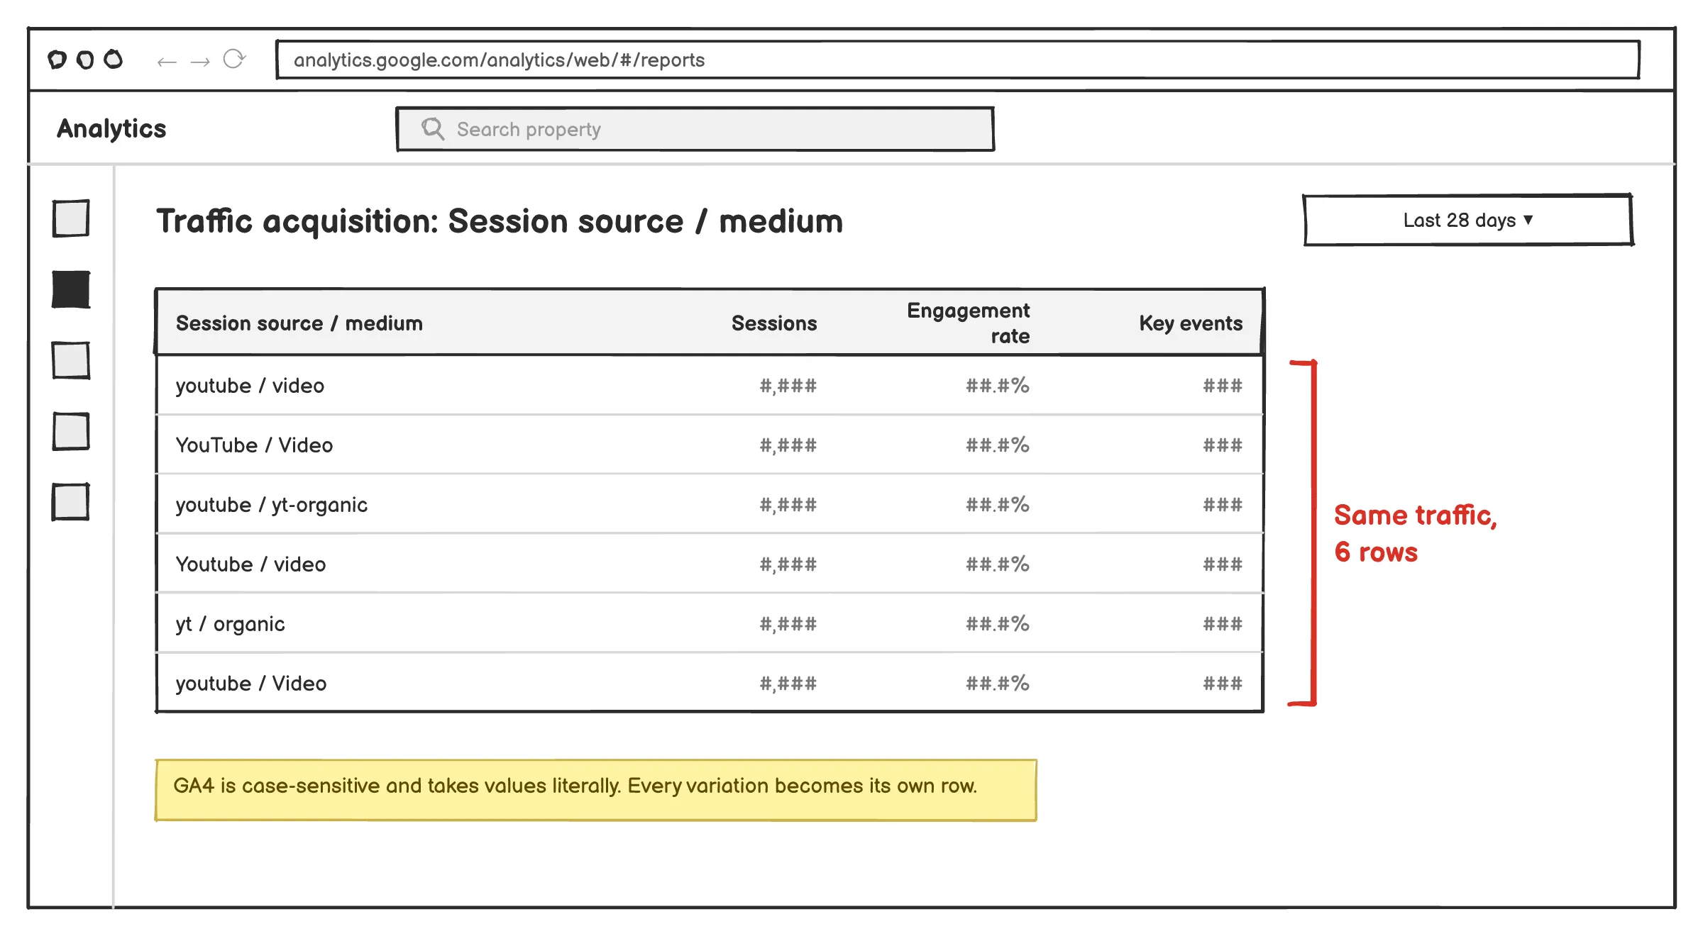Click the browser back arrow
This screenshot has height=936, width=1703.
pos(167,62)
